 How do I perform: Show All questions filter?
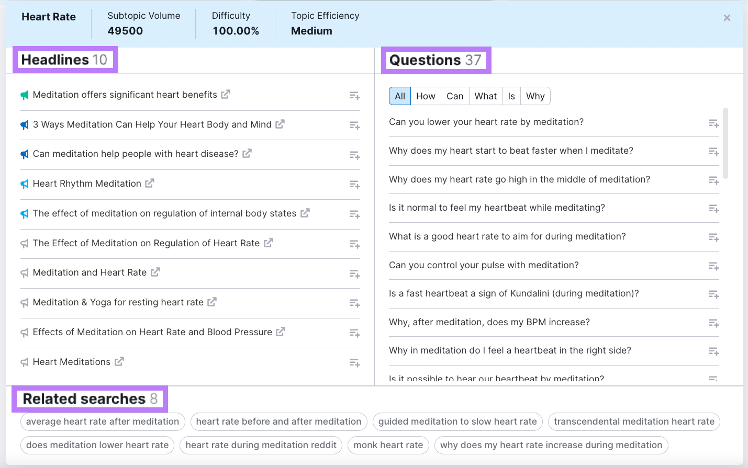point(400,96)
